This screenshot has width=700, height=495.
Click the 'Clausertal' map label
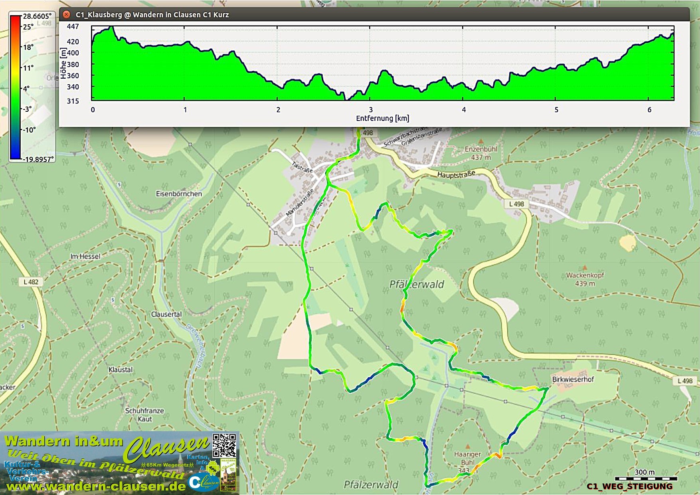pyautogui.click(x=166, y=314)
